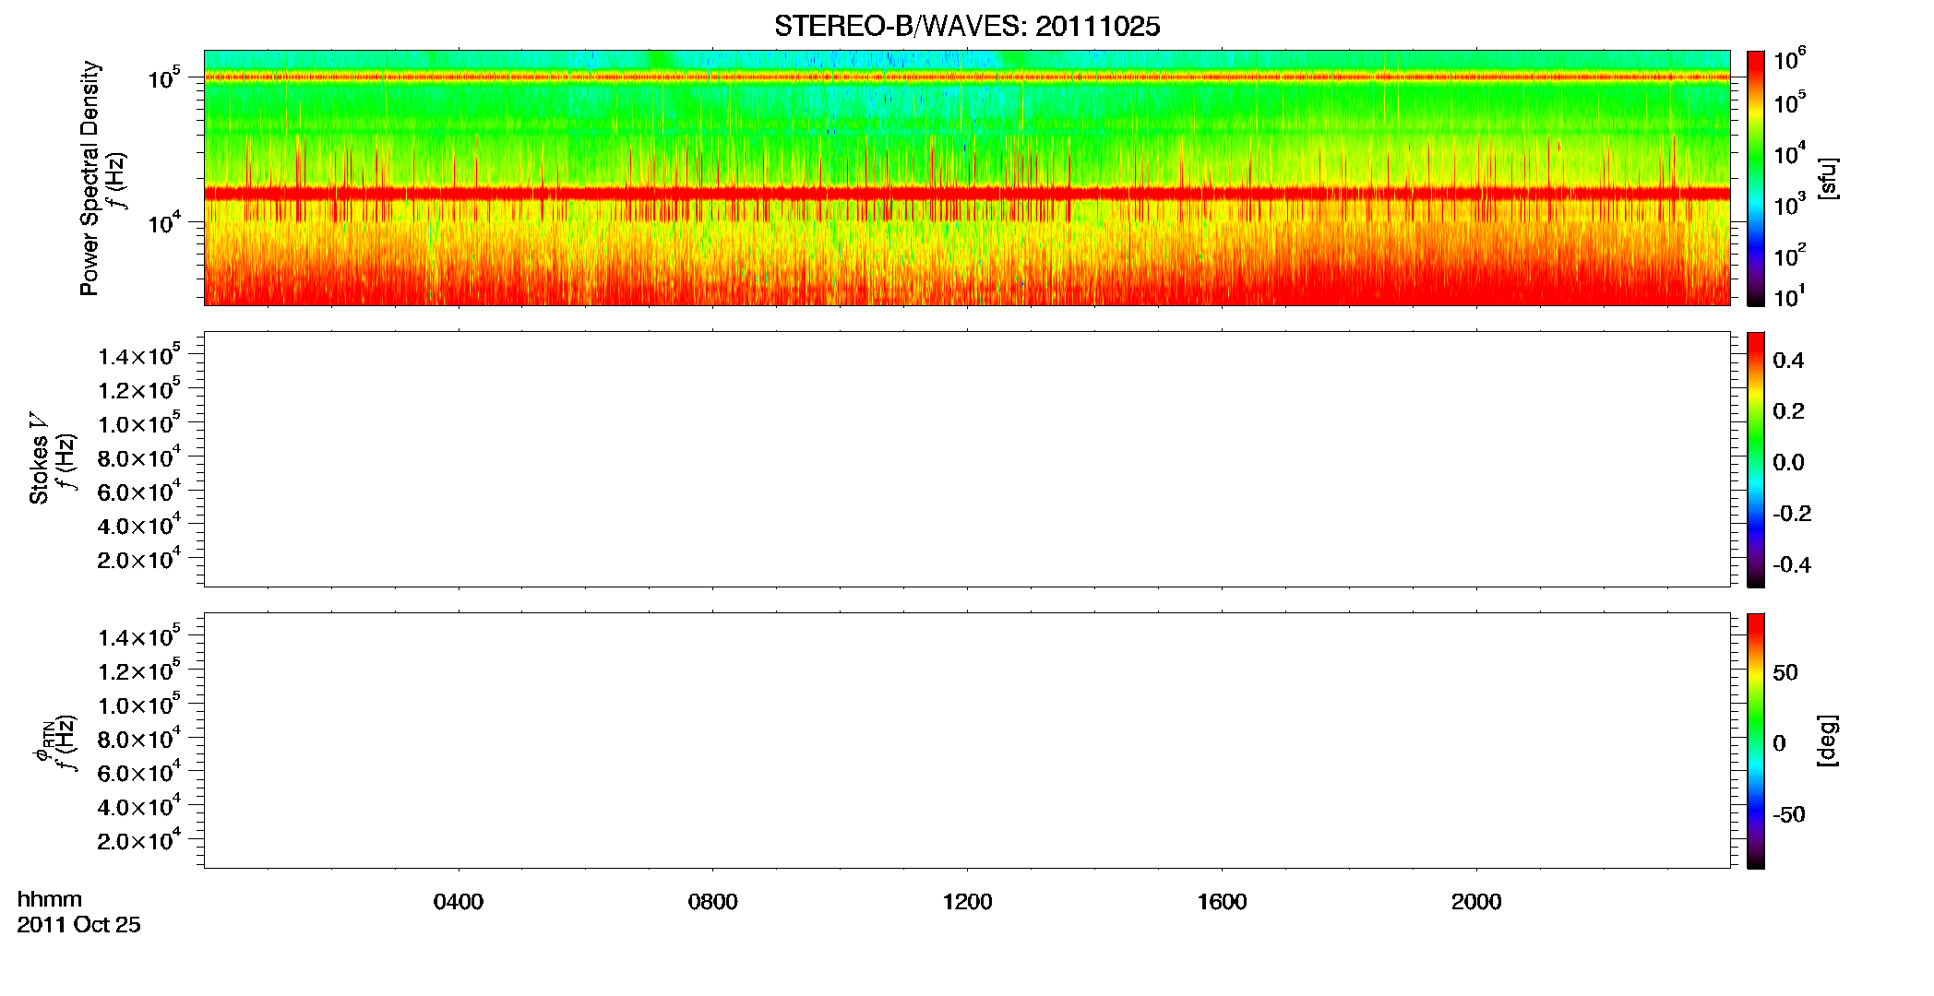Click the 1200 time tick label

pos(967,902)
